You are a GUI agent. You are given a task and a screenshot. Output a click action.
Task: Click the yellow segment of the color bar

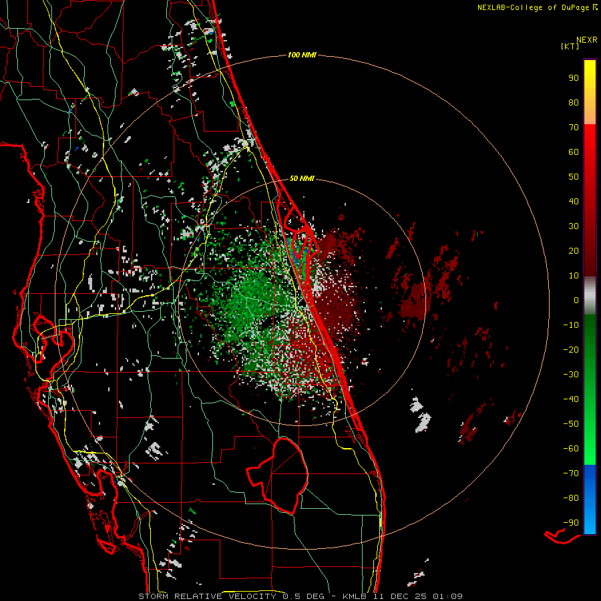click(590, 92)
